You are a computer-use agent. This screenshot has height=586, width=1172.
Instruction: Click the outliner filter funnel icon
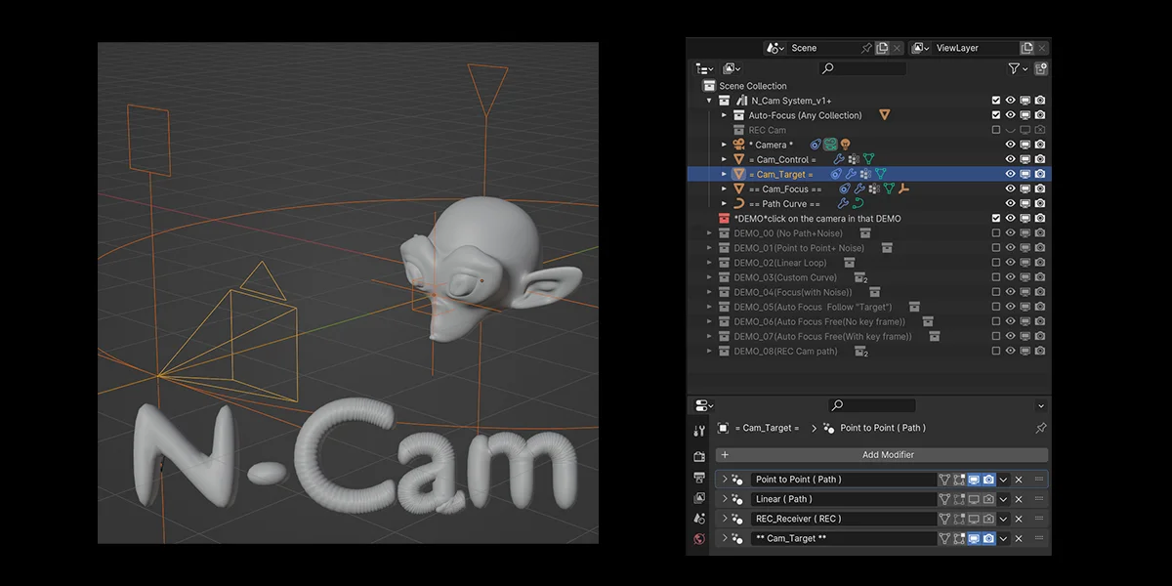click(1014, 68)
